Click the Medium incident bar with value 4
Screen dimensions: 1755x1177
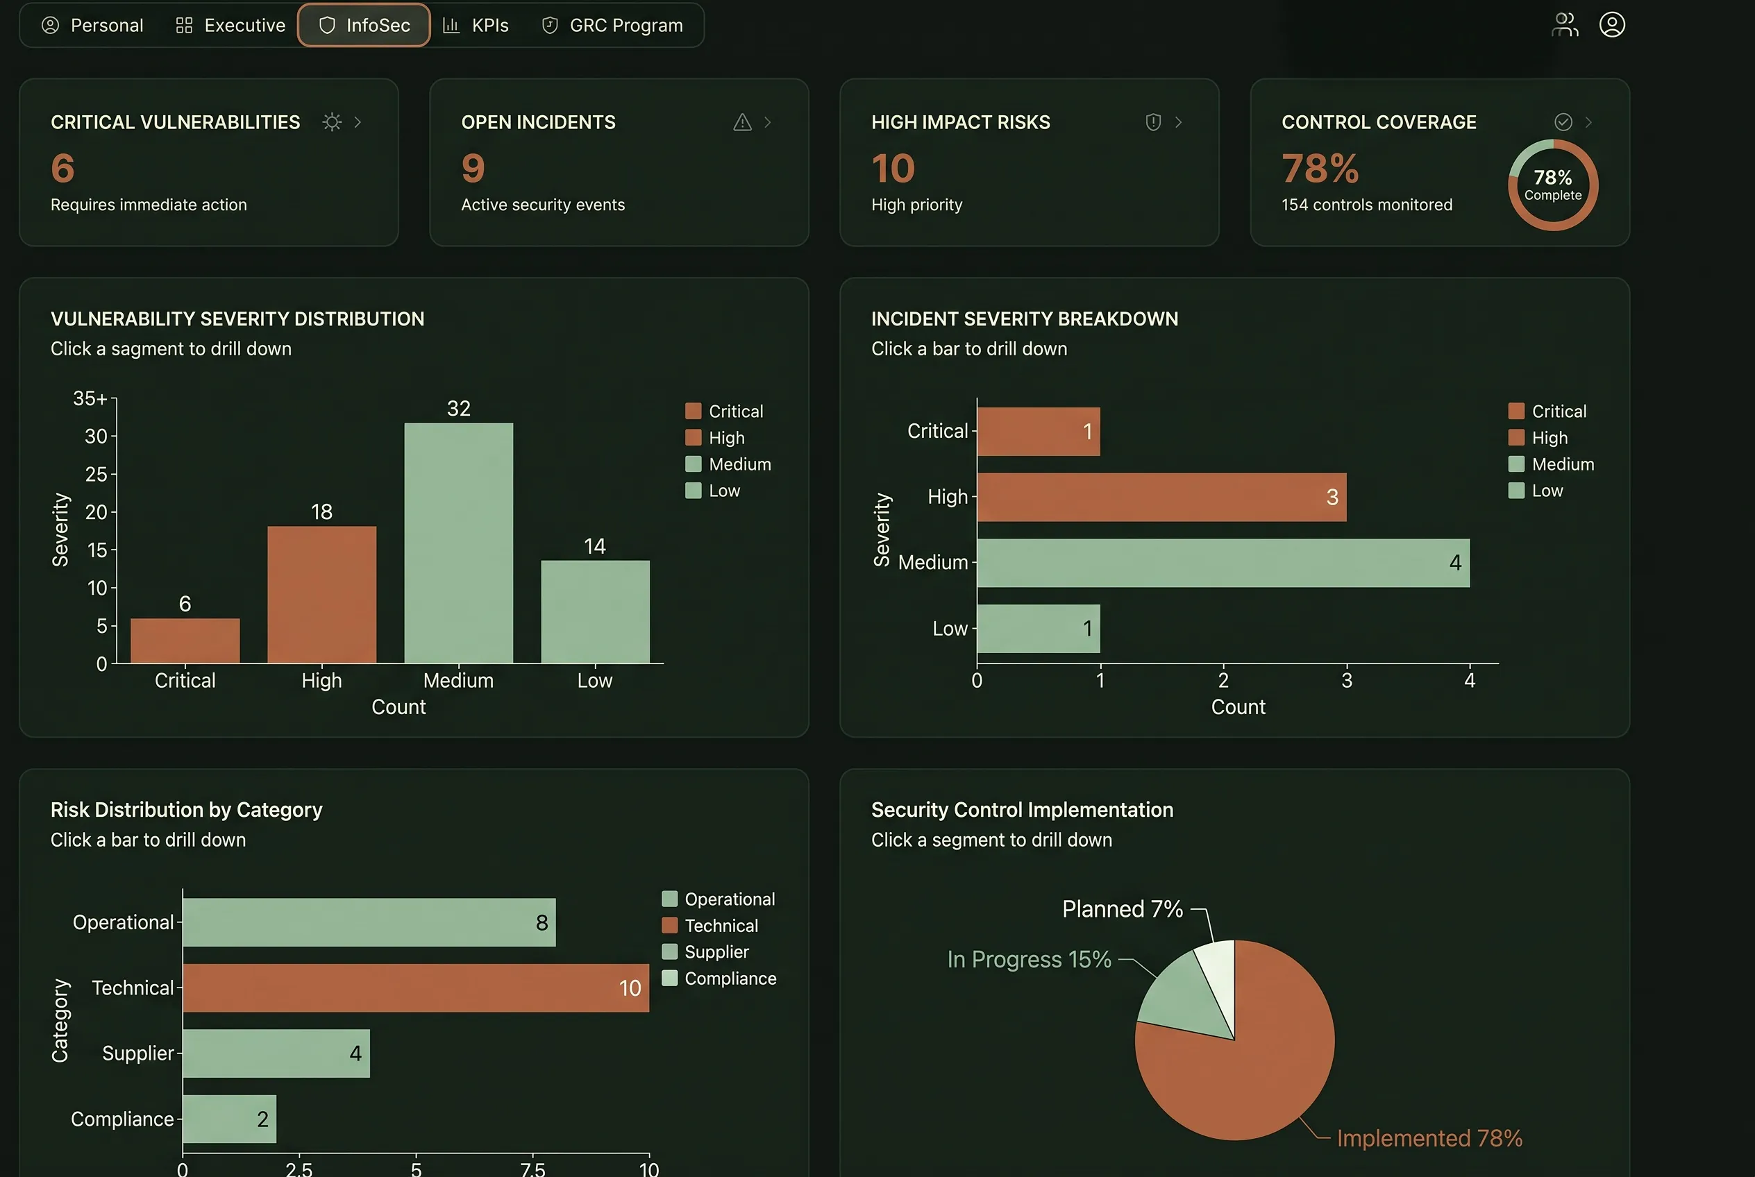1223,563
